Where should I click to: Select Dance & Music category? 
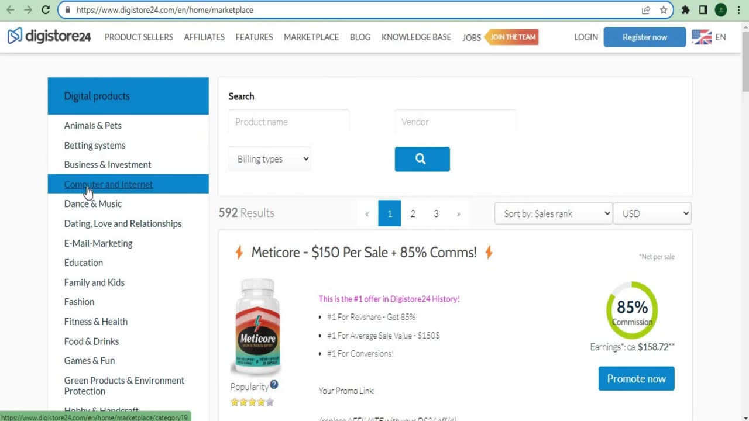coord(93,204)
